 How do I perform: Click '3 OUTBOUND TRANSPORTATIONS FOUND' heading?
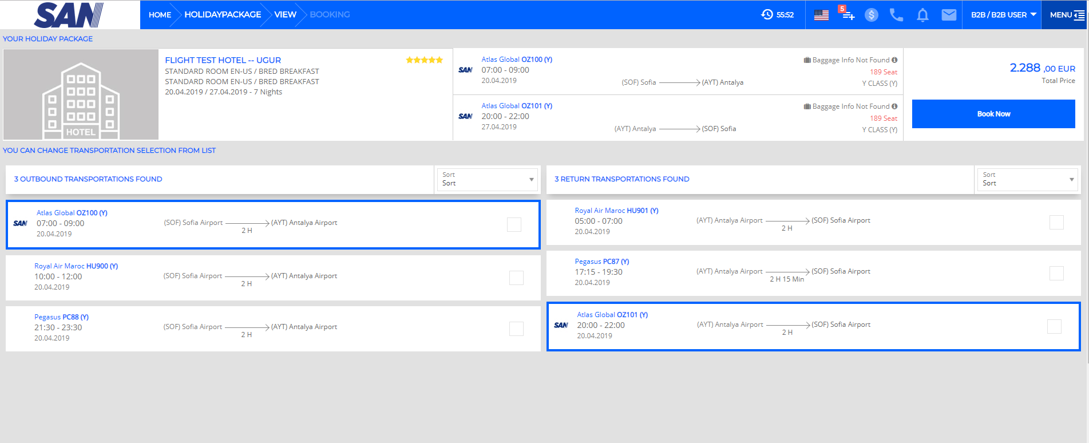[88, 179]
